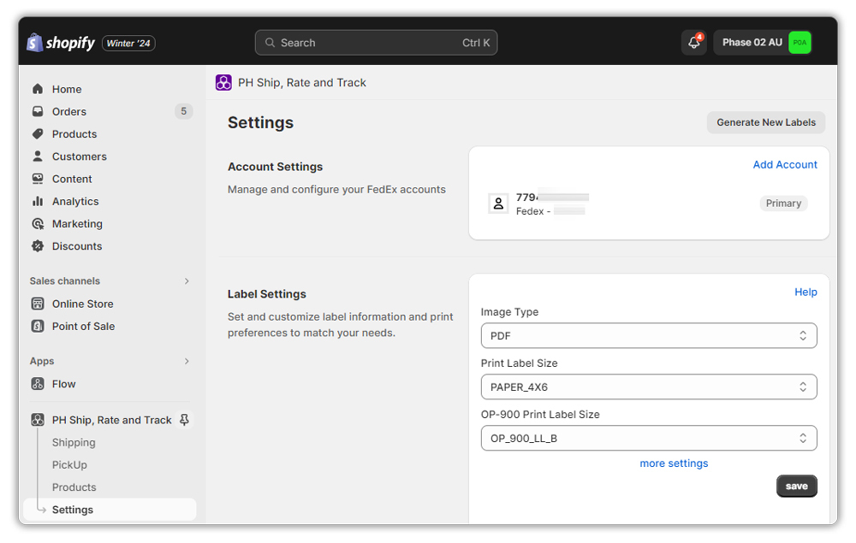Click the Customers person icon
This screenshot has height=543, width=856.
(x=38, y=156)
